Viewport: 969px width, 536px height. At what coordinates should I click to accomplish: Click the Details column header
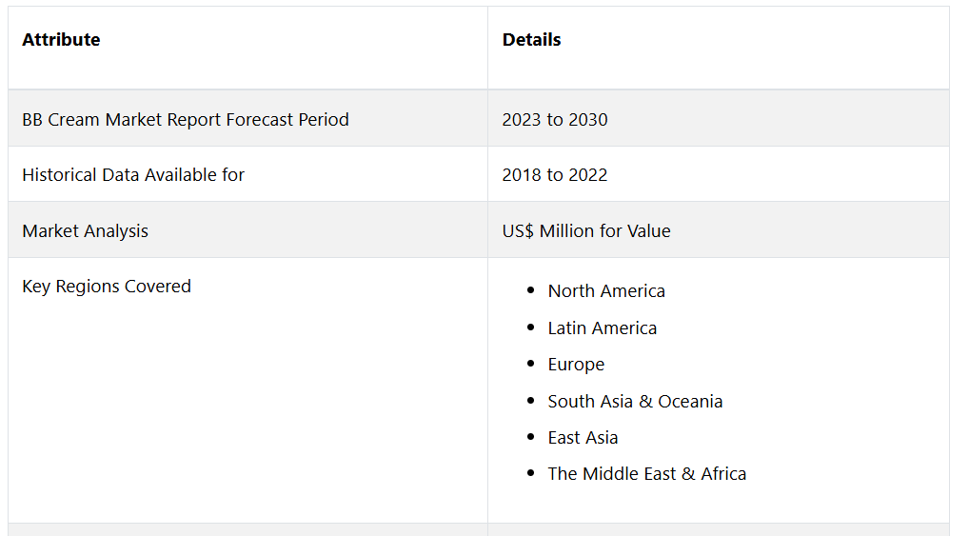[x=531, y=40]
